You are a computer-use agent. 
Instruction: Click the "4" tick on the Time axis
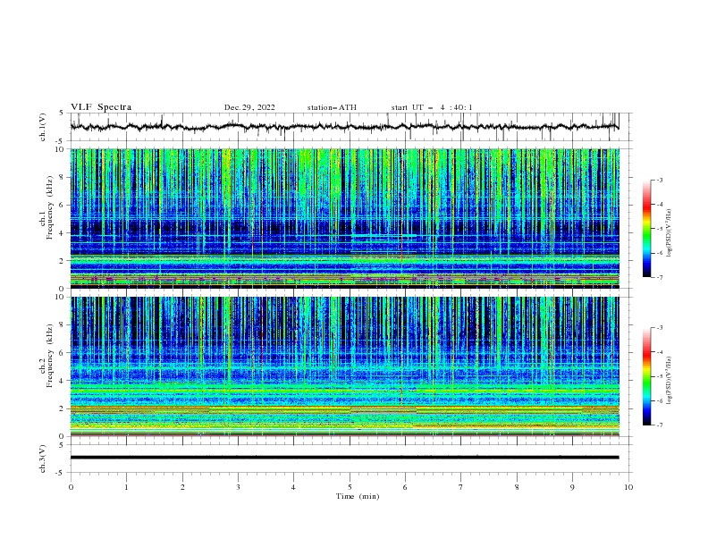point(293,487)
